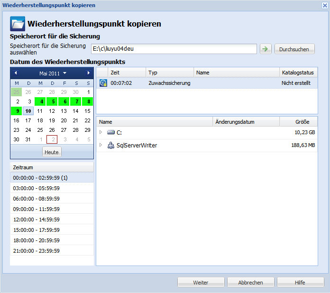Click the Abbrechen button
This screenshot has width=330, height=293.
click(x=250, y=282)
